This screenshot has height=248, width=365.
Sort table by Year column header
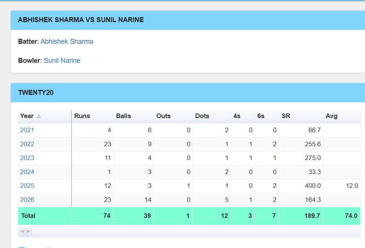click(x=45, y=116)
